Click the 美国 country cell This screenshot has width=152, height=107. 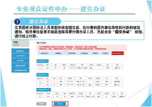[72, 96]
